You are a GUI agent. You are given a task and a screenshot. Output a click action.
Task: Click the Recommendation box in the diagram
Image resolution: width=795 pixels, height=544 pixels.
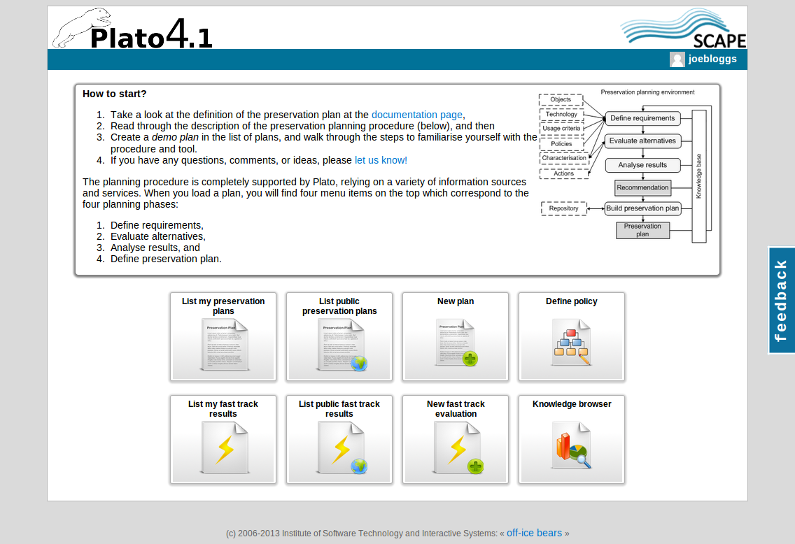pyautogui.click(x=642, y=188)
